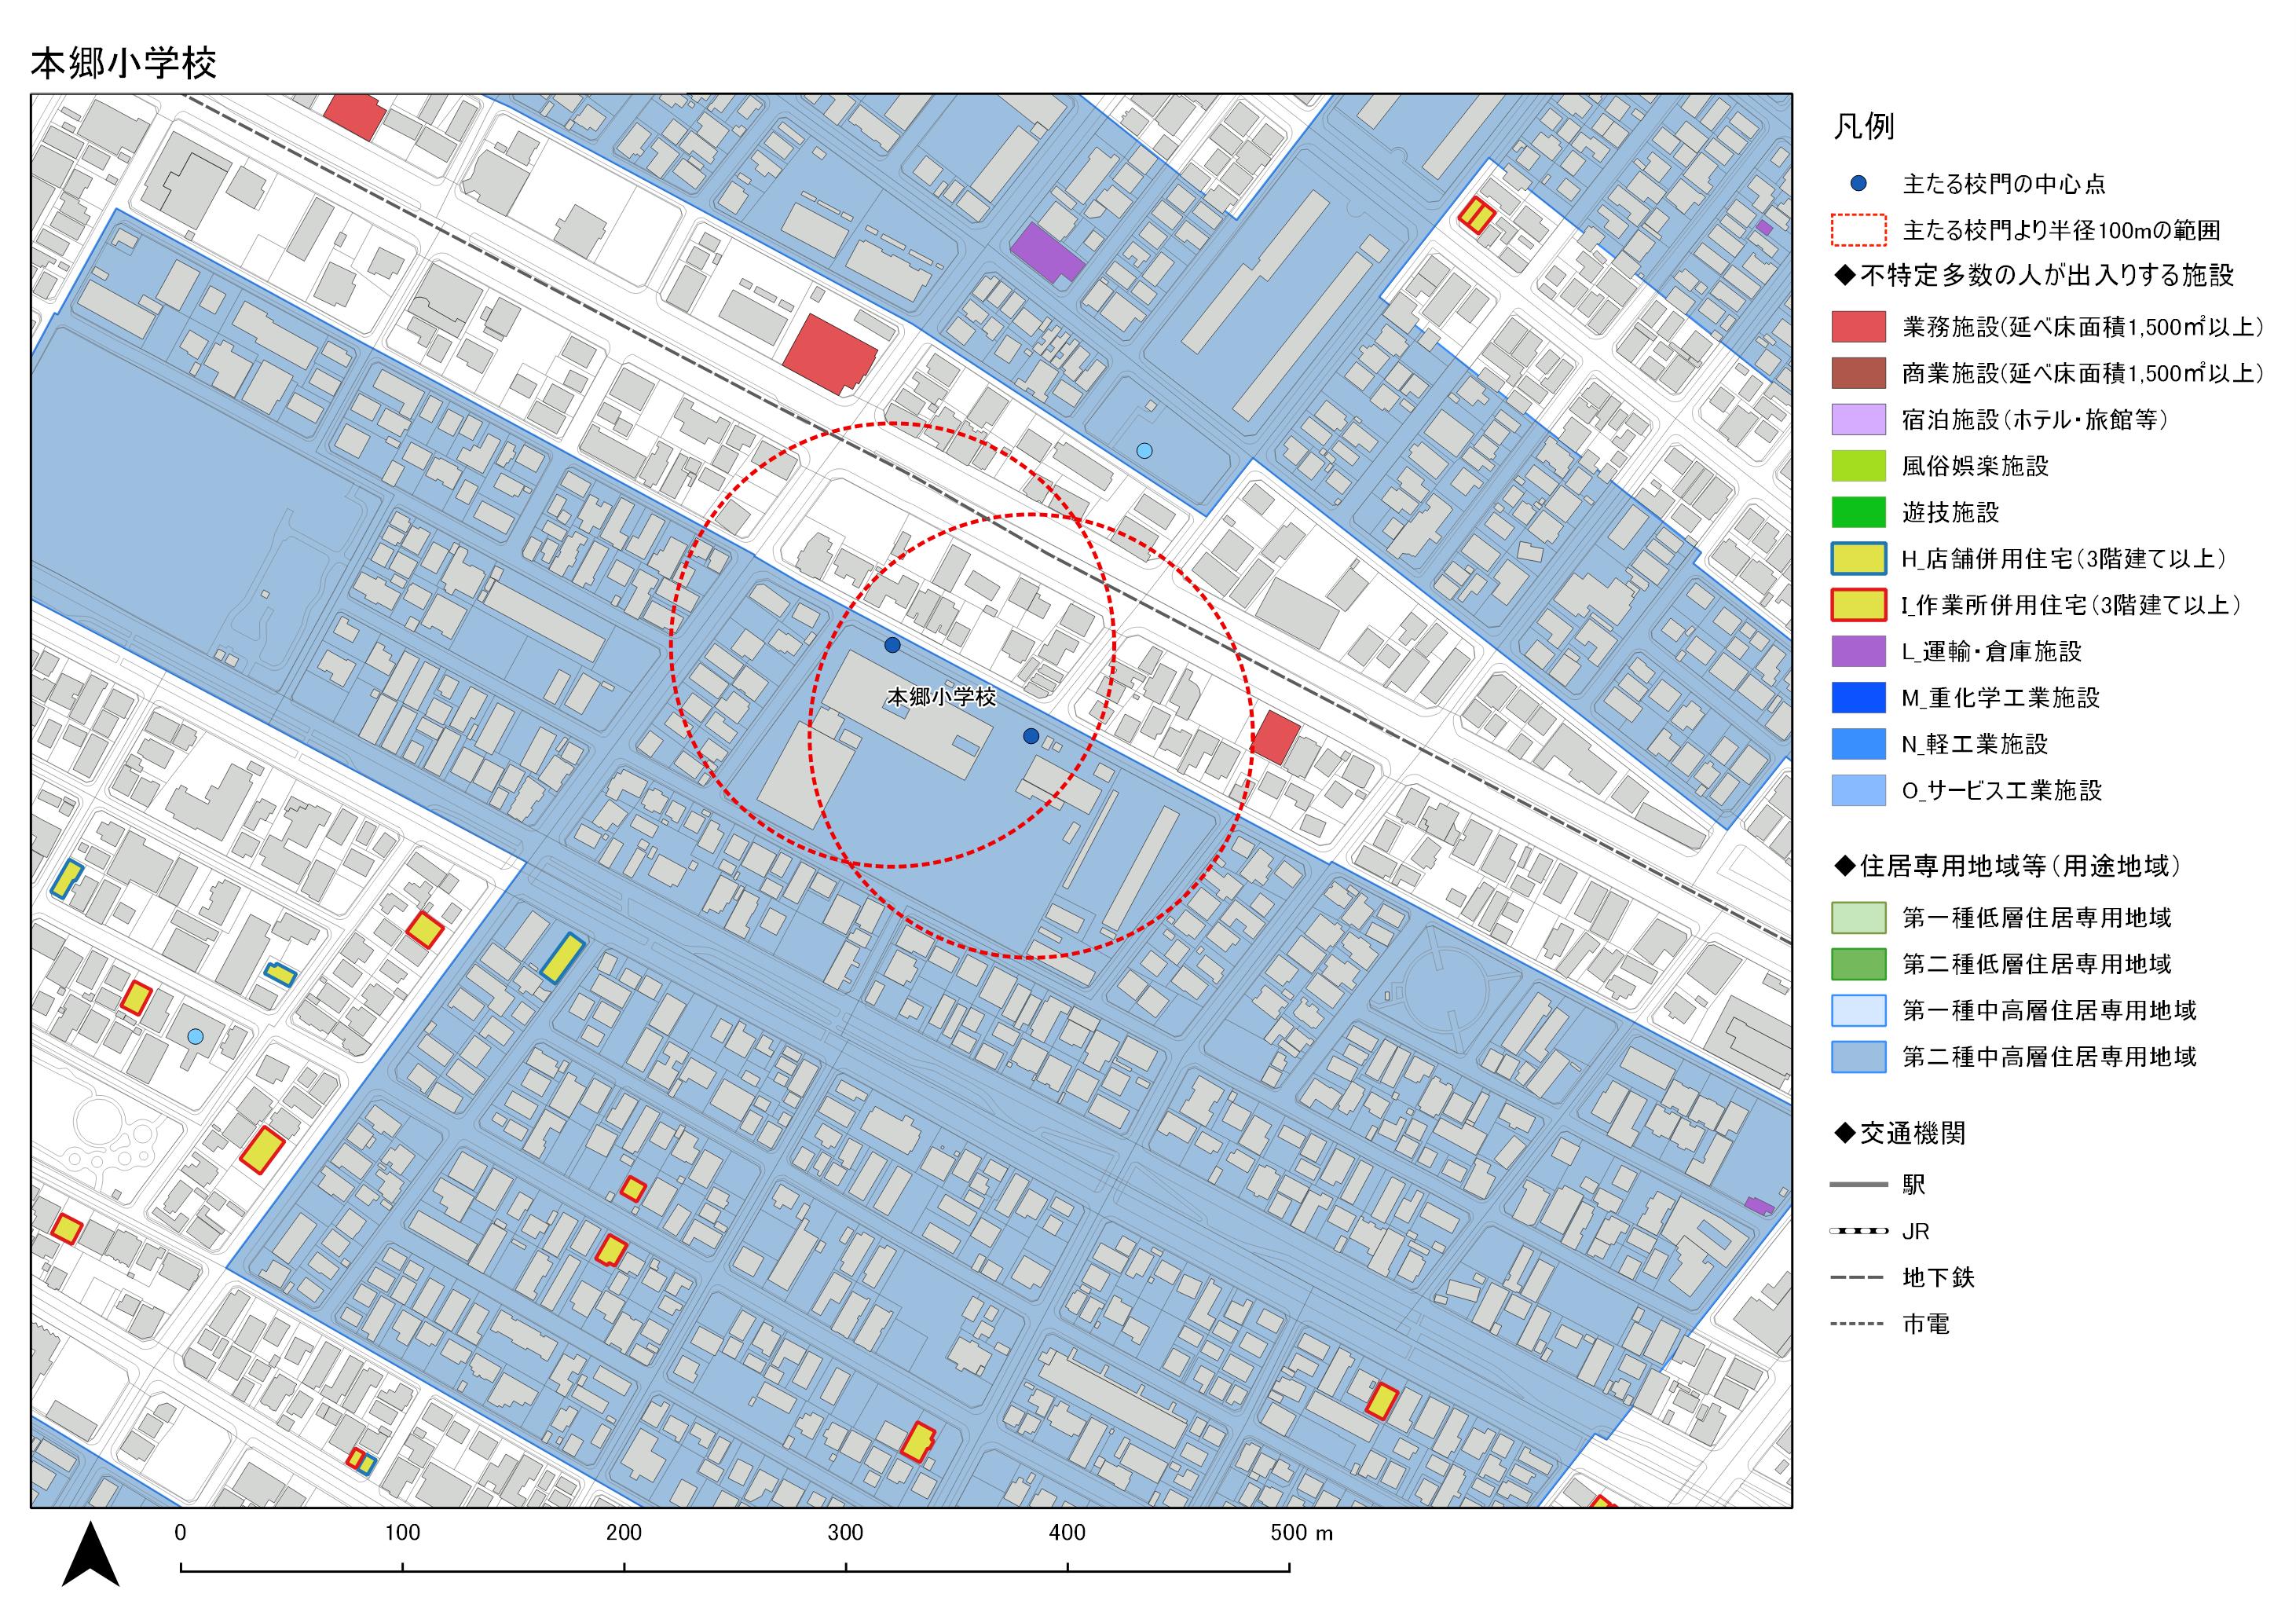Click the ◆不特定多数の人が出入りする施設 heading
This screenshot has width=2296, height=1623.
[2034, 275]
